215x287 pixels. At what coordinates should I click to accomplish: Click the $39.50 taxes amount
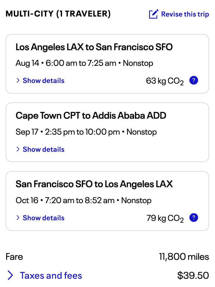click(193, 275)
